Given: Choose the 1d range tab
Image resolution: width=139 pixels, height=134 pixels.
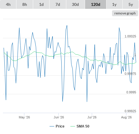Looking at the screenshot, I should pos(41,4).
